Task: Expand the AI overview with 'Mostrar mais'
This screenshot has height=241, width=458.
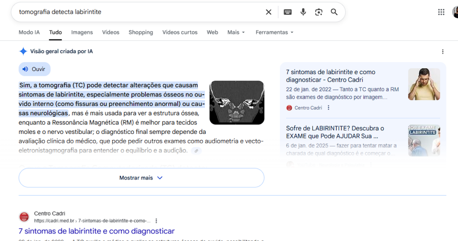Action: pos(141,178)
